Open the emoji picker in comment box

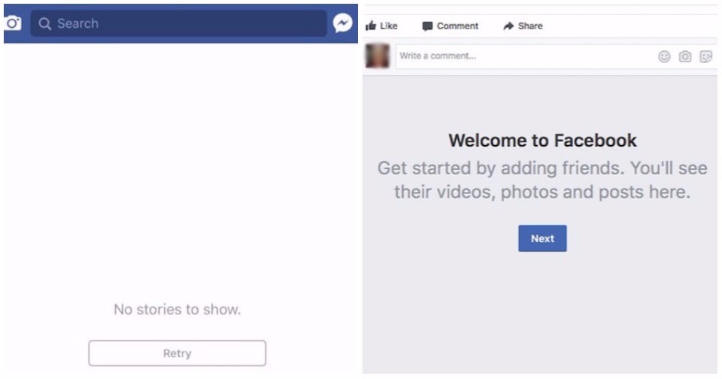coord(664,56)
